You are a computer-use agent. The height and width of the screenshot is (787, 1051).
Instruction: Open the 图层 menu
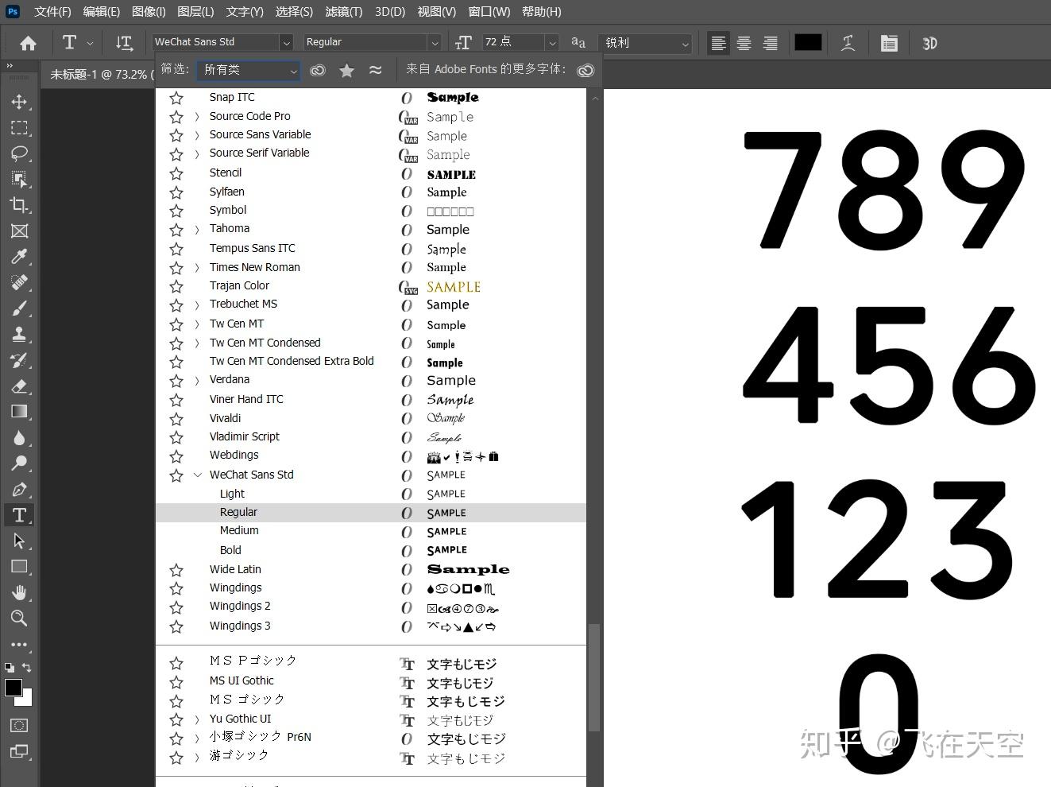195,11
